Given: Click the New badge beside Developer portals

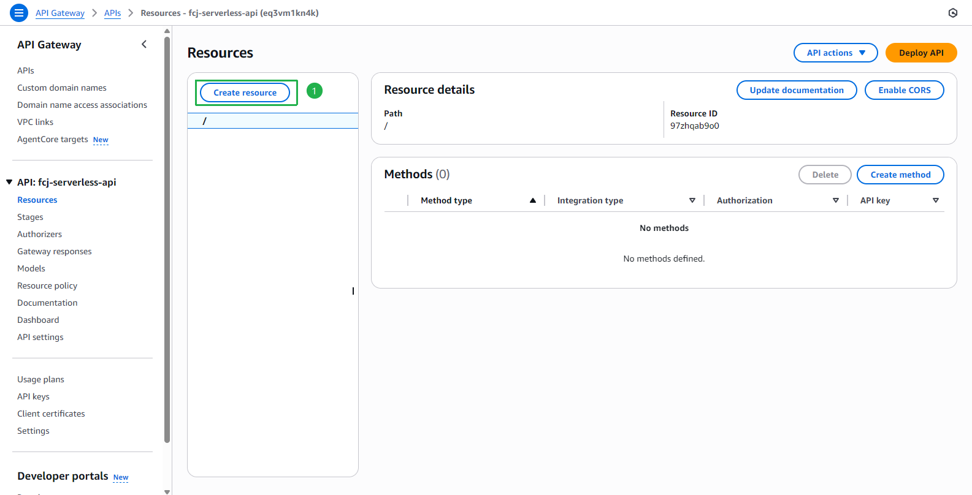Looking at the screenshot, I should pos(121,477).
